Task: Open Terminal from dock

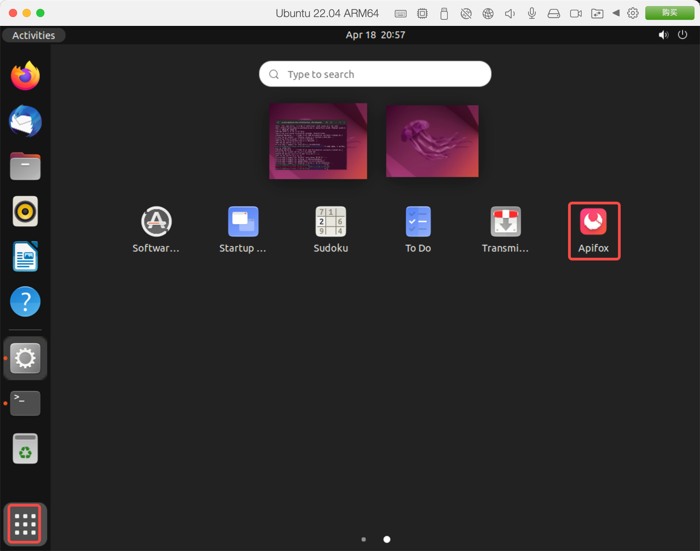Action: [x=25, y=403]
